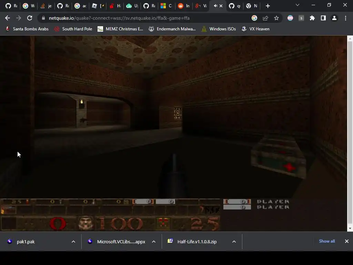The image size is (353, 265).
Task: Click the health box on floor
Action: point(279,158)
